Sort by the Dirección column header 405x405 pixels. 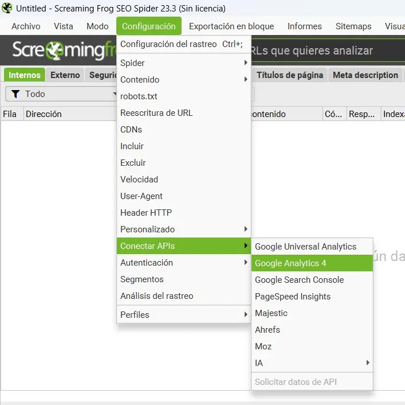70,114
